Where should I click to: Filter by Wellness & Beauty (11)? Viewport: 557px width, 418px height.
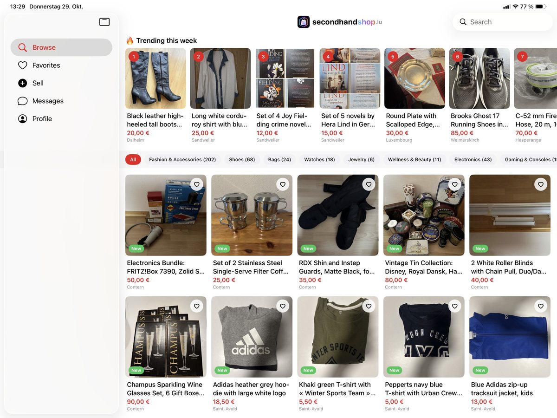415,159
